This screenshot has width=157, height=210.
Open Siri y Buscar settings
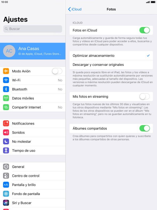point(33,203)
